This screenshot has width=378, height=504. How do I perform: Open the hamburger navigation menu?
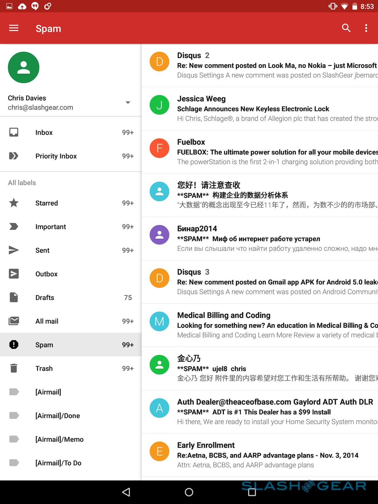(14, 28)
